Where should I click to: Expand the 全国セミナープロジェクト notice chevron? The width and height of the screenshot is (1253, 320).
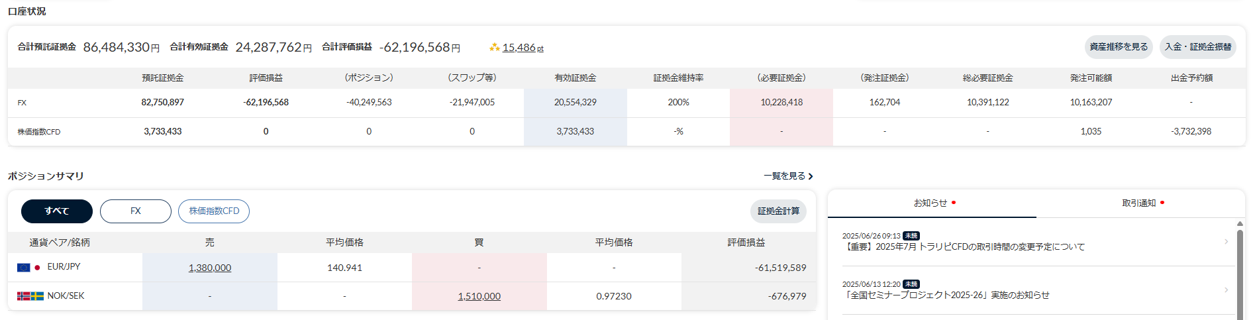pyautogui.click(x=1227, y=290)
